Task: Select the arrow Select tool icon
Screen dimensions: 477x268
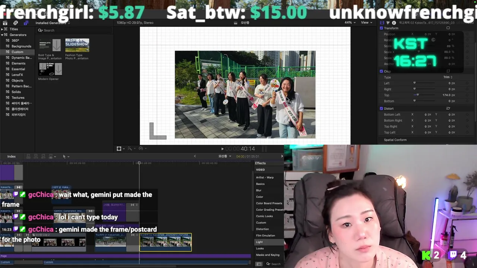Action: point(64,156)
